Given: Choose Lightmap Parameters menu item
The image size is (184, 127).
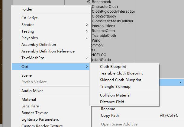Looking at the screenshot, I should [x=40, y=119].
